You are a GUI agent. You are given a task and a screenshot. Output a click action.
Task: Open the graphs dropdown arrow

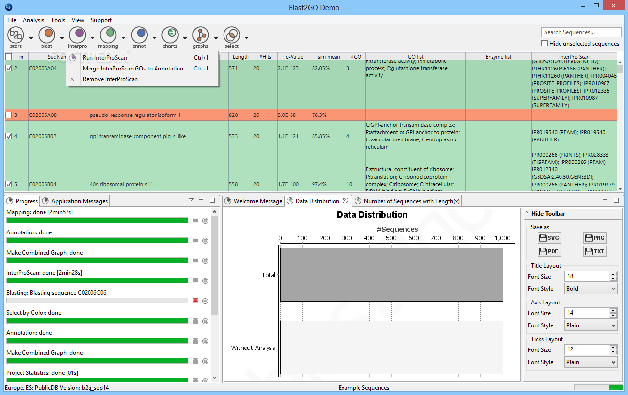coord(216,38)
